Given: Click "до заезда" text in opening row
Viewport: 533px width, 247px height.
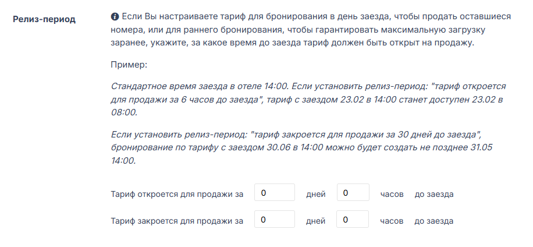Looking at the screenshot, I should pos(433,194).
